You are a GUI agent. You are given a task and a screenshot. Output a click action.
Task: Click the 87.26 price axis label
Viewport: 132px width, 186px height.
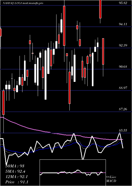coord(123,109)
